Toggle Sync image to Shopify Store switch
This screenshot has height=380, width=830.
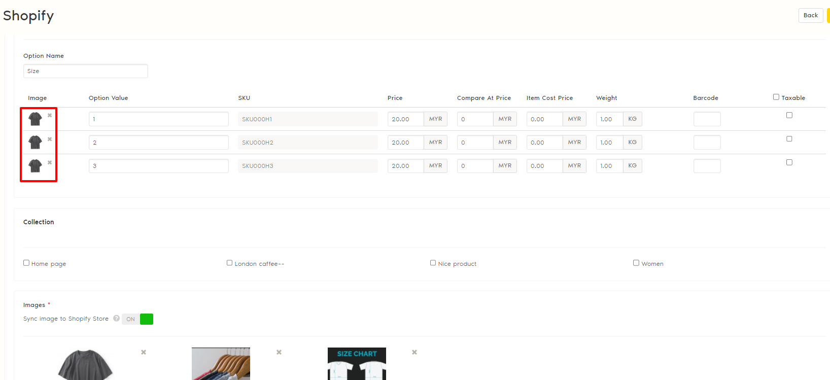pyautogui.click(x=137, y=319)
